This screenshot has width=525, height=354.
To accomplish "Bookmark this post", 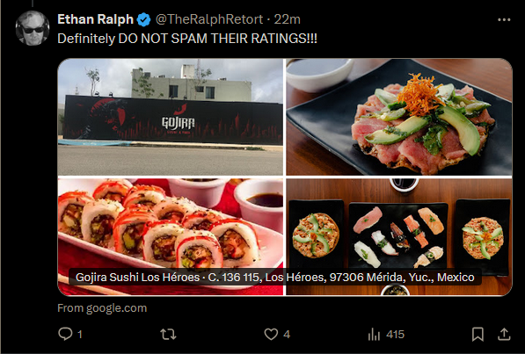I will point(478,334).
